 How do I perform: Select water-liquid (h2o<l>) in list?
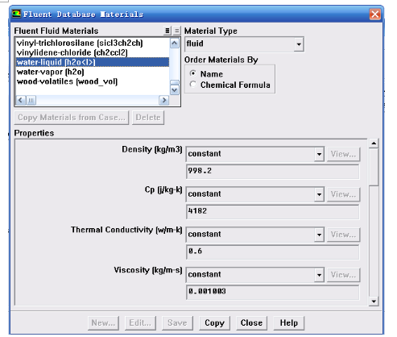pos(93,62)
